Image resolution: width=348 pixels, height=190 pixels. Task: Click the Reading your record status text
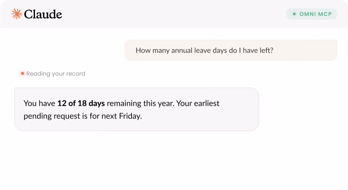pyautogui.click(x=56, y=74)
